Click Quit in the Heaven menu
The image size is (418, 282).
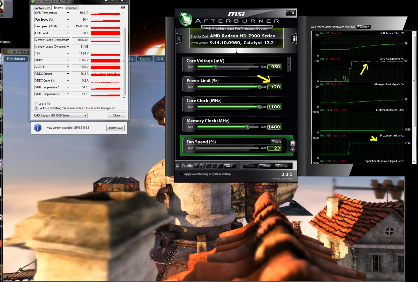click(160, 59)
